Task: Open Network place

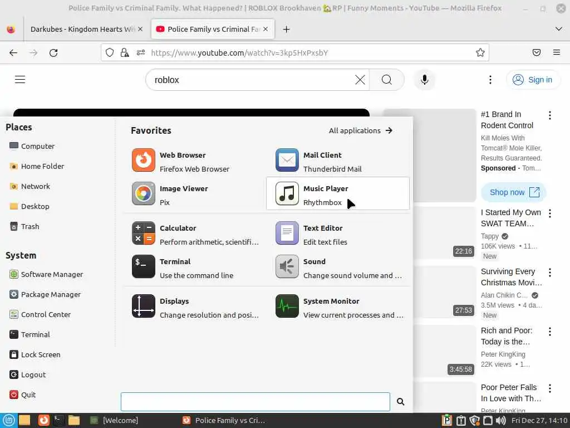Action: point(30,186)
